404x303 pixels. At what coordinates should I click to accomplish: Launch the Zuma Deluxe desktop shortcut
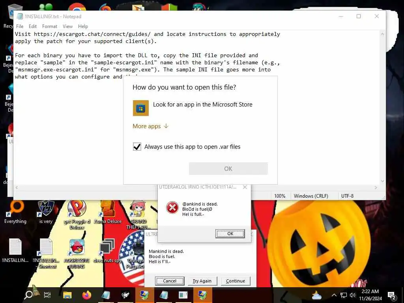(x=108, y=212)
